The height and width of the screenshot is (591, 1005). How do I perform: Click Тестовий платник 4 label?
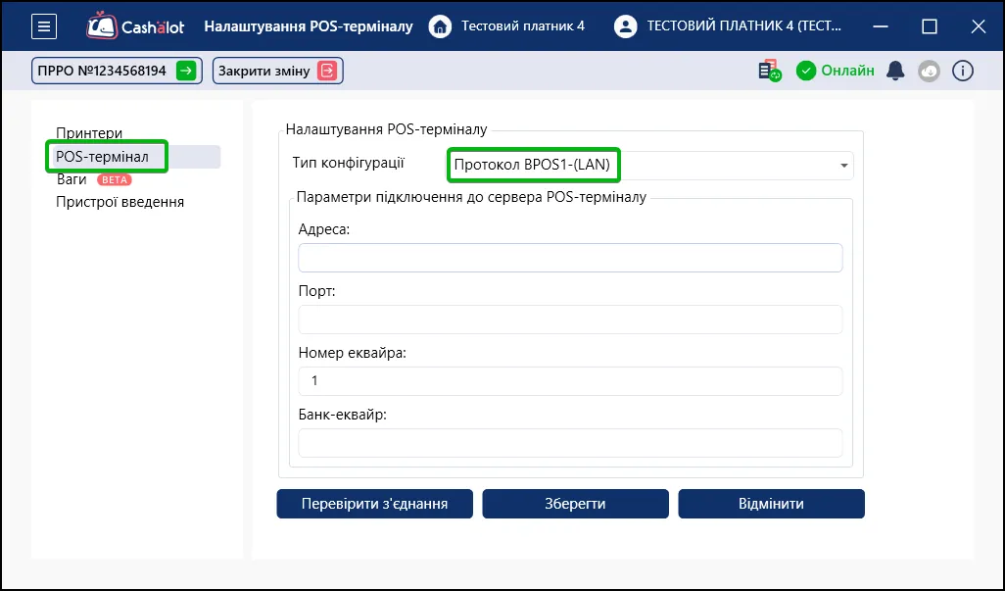point(523,26)
